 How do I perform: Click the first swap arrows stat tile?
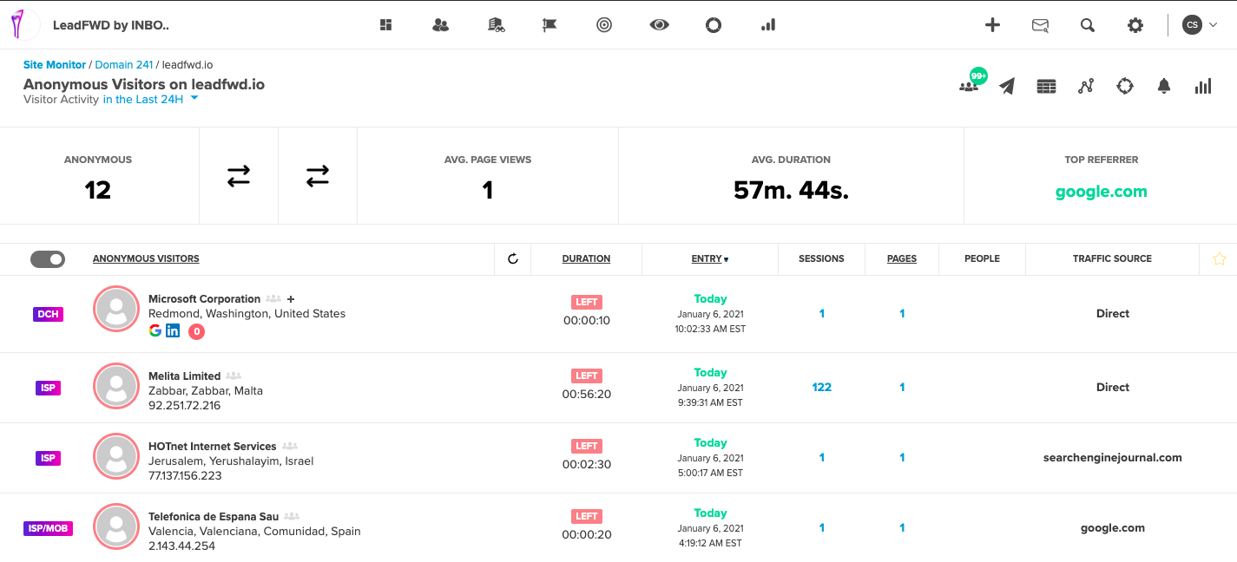pos(239,176)
